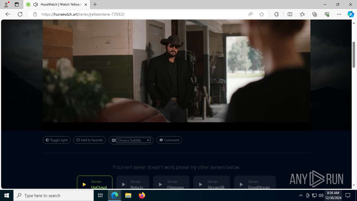Open the browser profile icon
The height and width of the screenshot is (201, 357).
point(6,4)
